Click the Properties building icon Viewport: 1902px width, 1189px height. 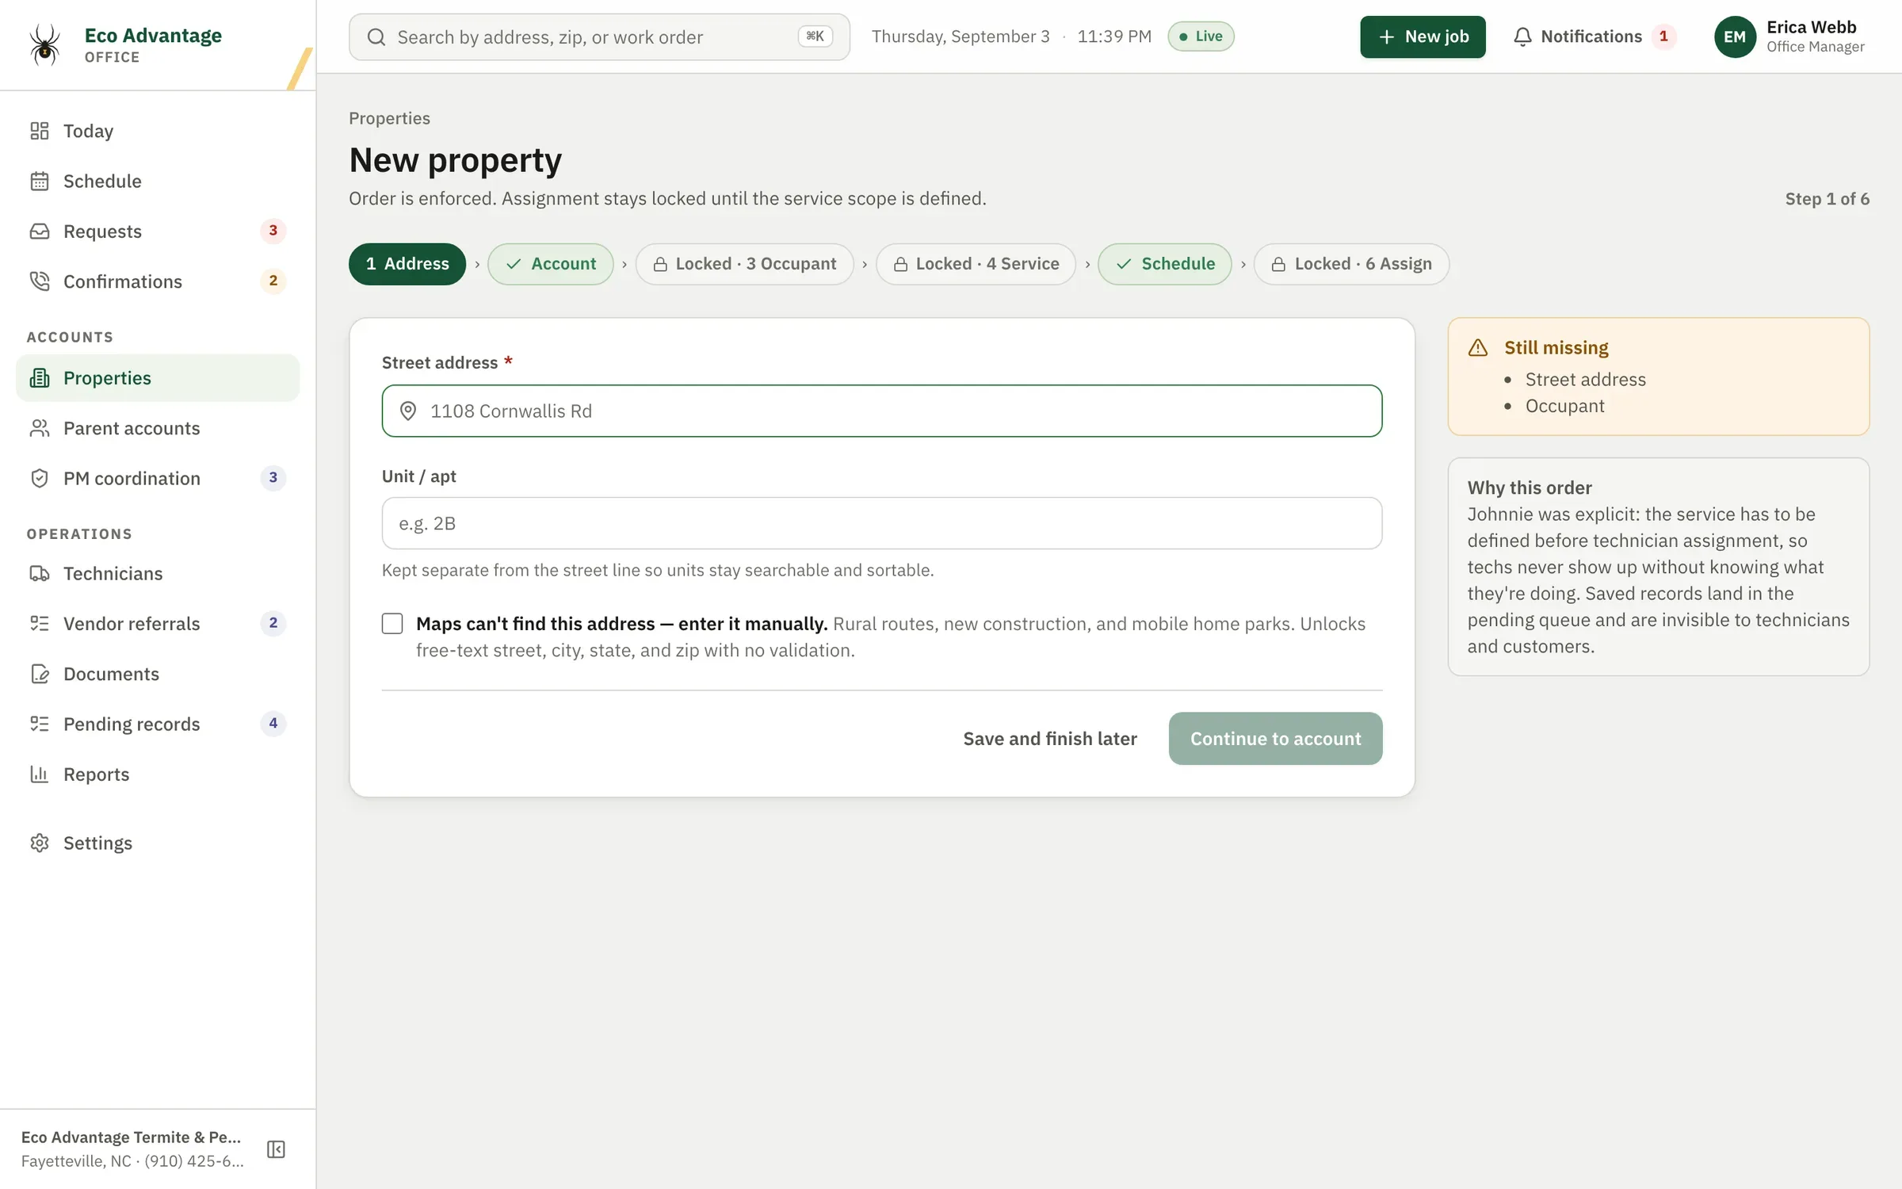click(40, 378)
